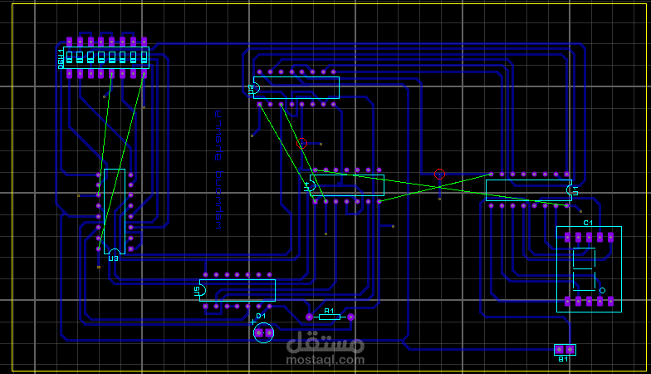Select the C1 seven-segment display component
651x374 pixels.
click(x=590, y=269)
